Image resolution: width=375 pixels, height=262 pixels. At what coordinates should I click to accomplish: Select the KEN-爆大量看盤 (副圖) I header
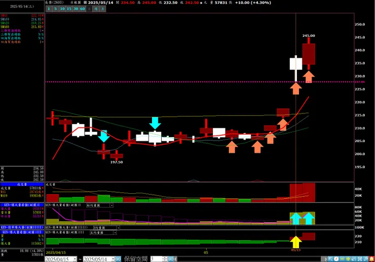click(22, 205)
